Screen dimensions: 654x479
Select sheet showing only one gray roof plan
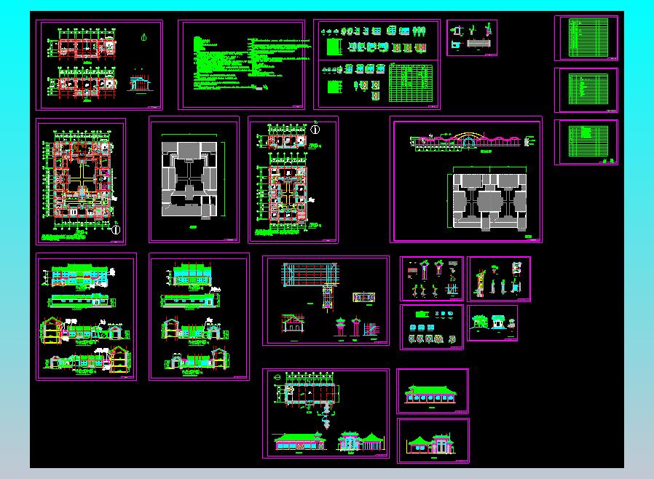(194, 180)
